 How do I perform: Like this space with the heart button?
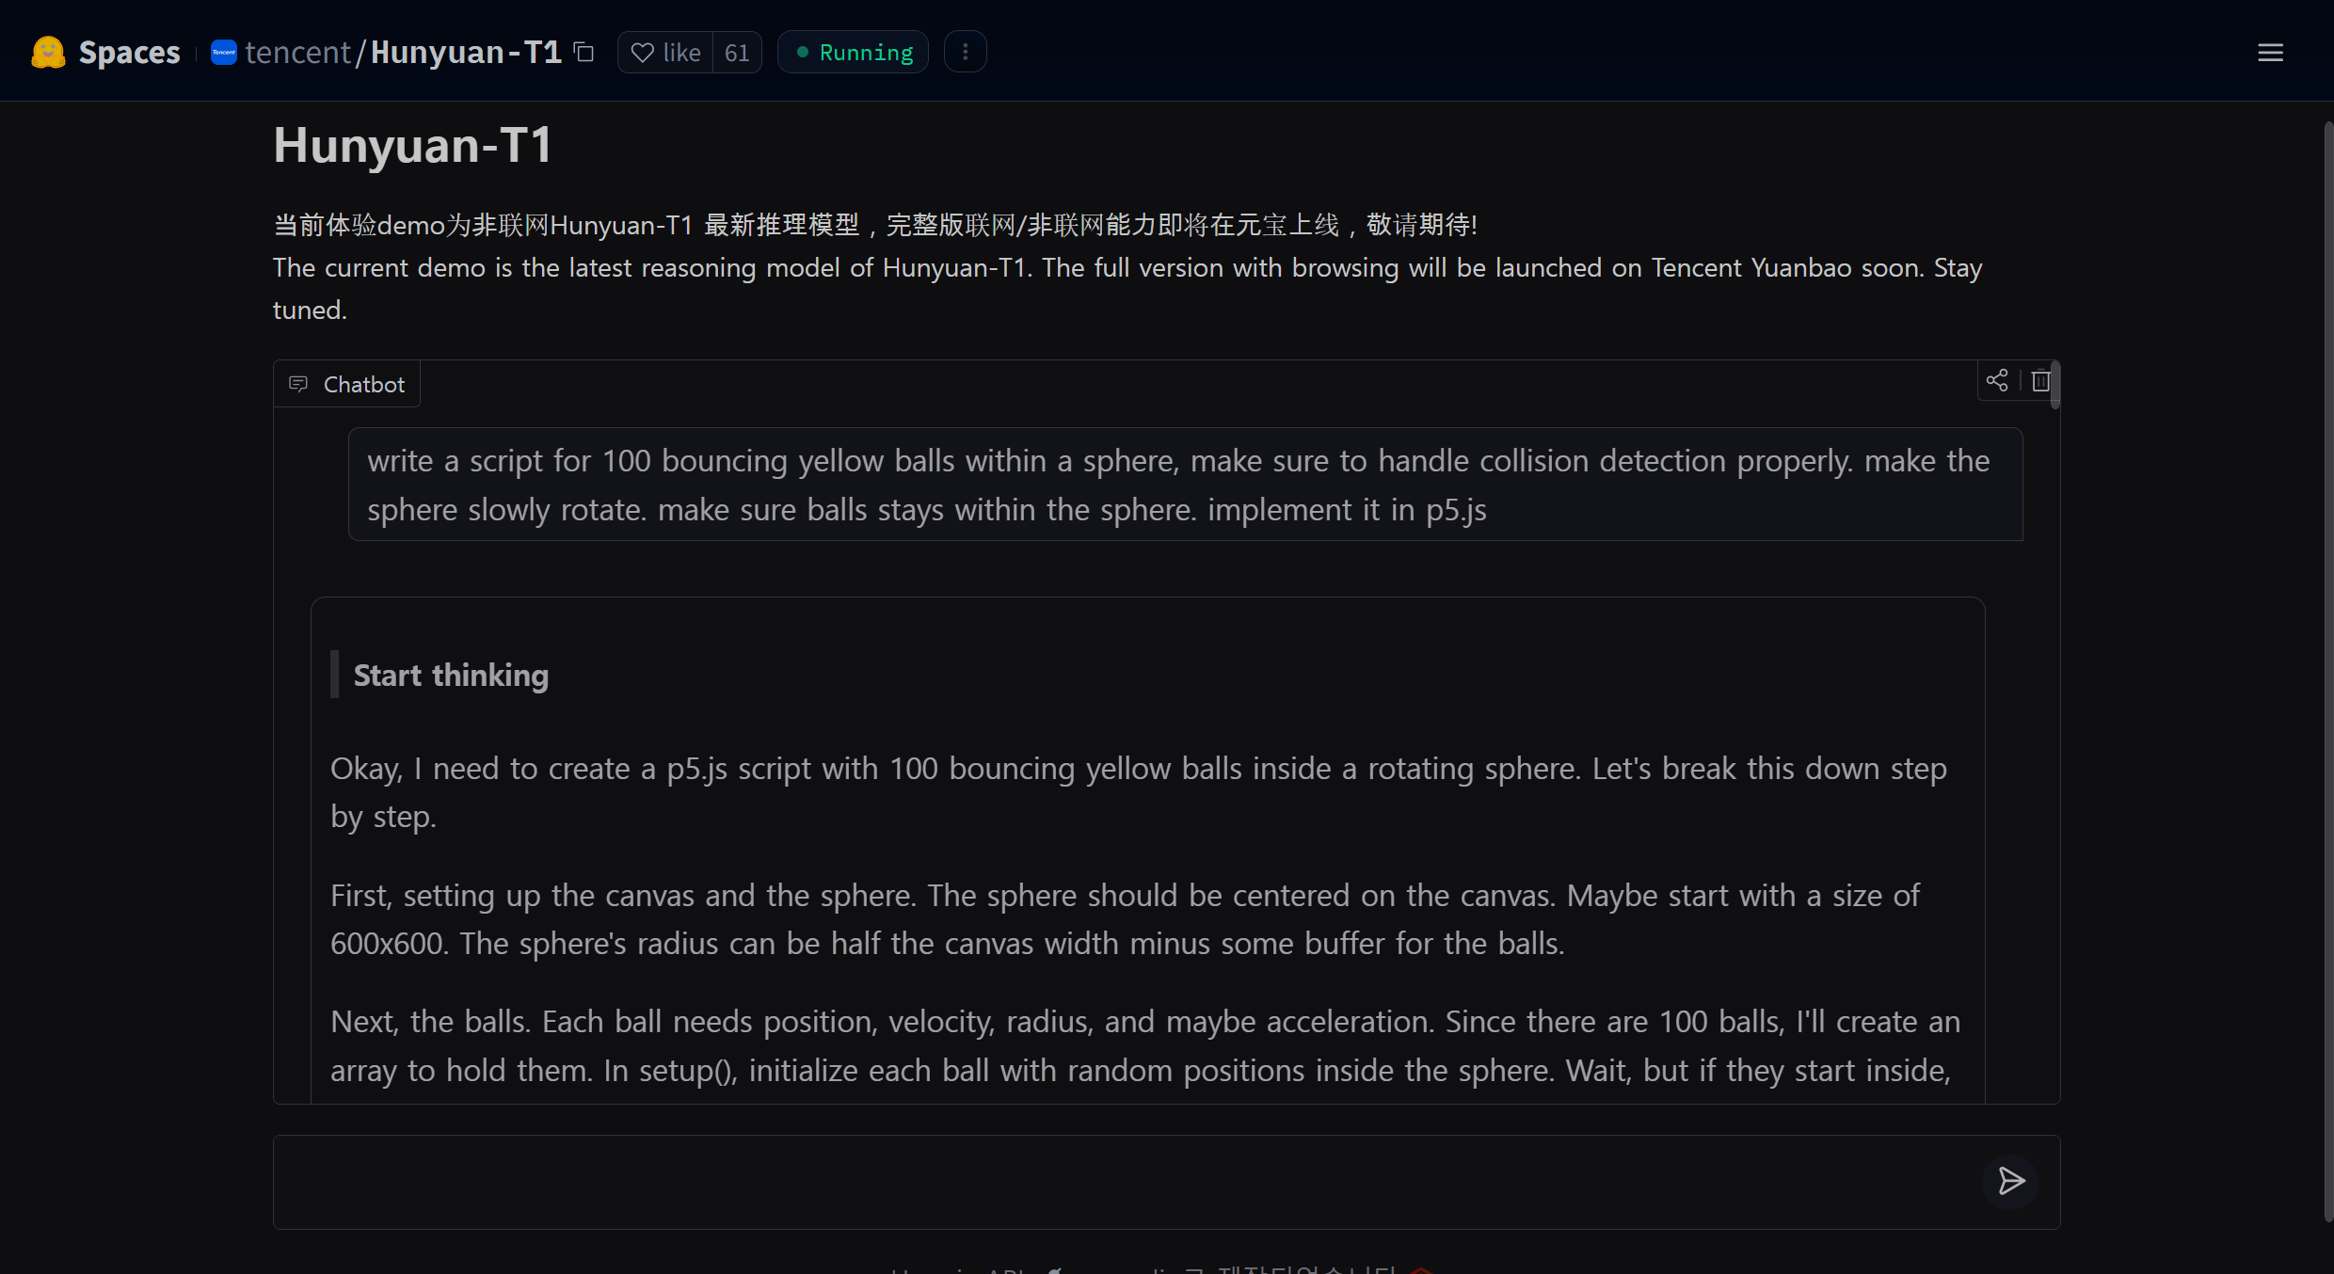[665, 52]
